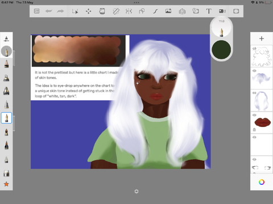This screenshot has width=273, height=204.
Task: Choose the wide marker brush
Action: click(x=6, y=91)
